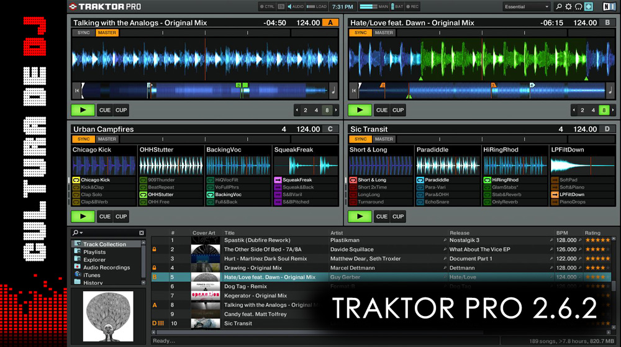The width and height of the screenshot is (621, 347).
Task: Click LPFiltDown one-shot sample icon
Action: pos(555,195)
